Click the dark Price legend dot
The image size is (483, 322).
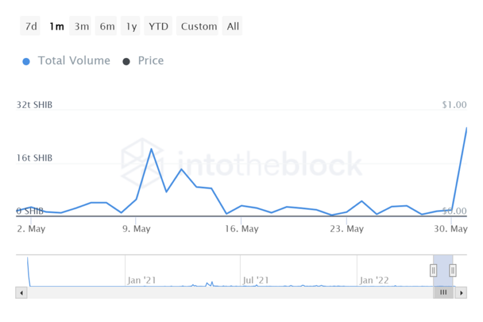click(126, 61)
